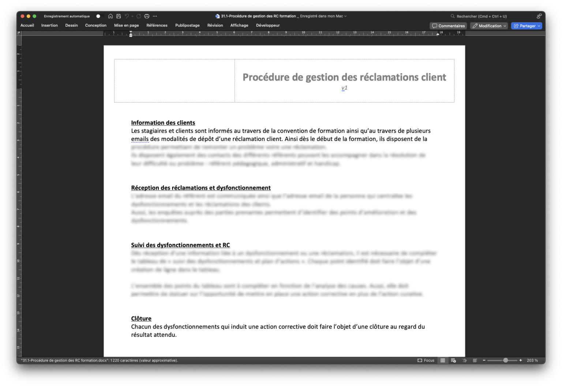Screen dimensions: 562x386
Task: Expand the Partager dropdown arrow
Action: click(538, 26)
